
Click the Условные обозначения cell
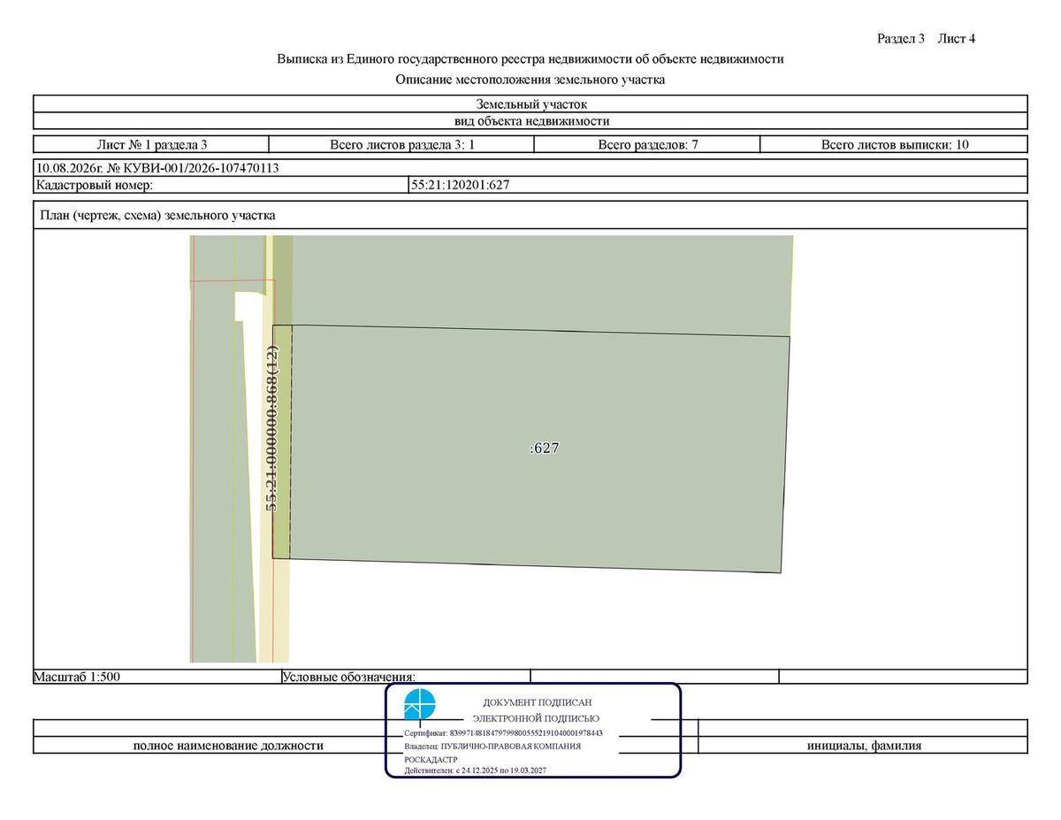405,677
